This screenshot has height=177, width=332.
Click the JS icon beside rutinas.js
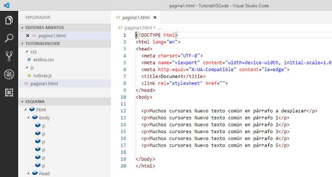[x=29, y=76]
